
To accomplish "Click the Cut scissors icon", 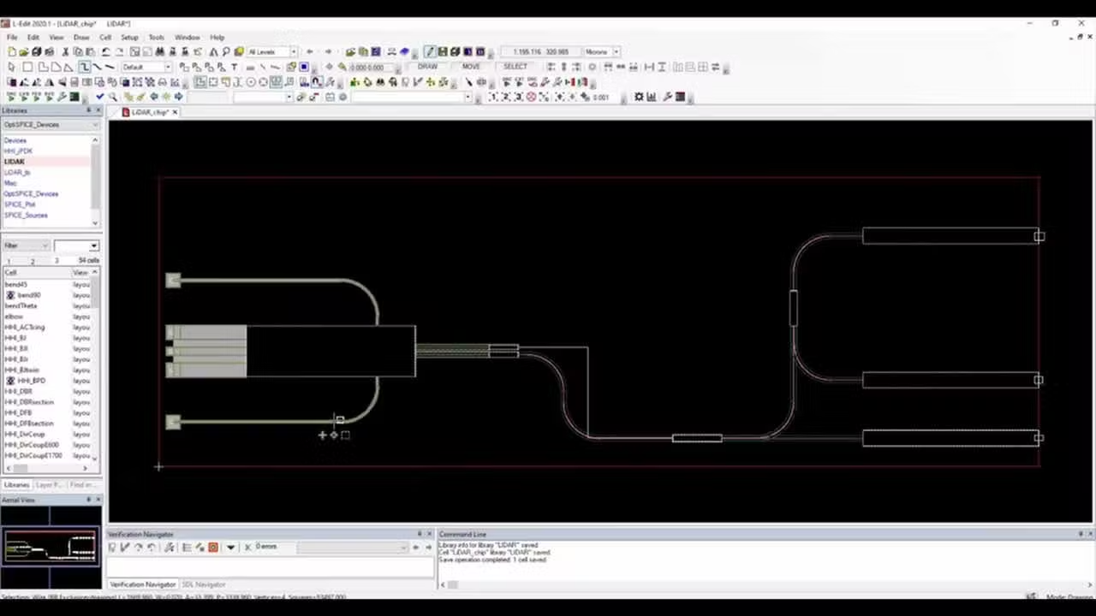I will (65, 52).
